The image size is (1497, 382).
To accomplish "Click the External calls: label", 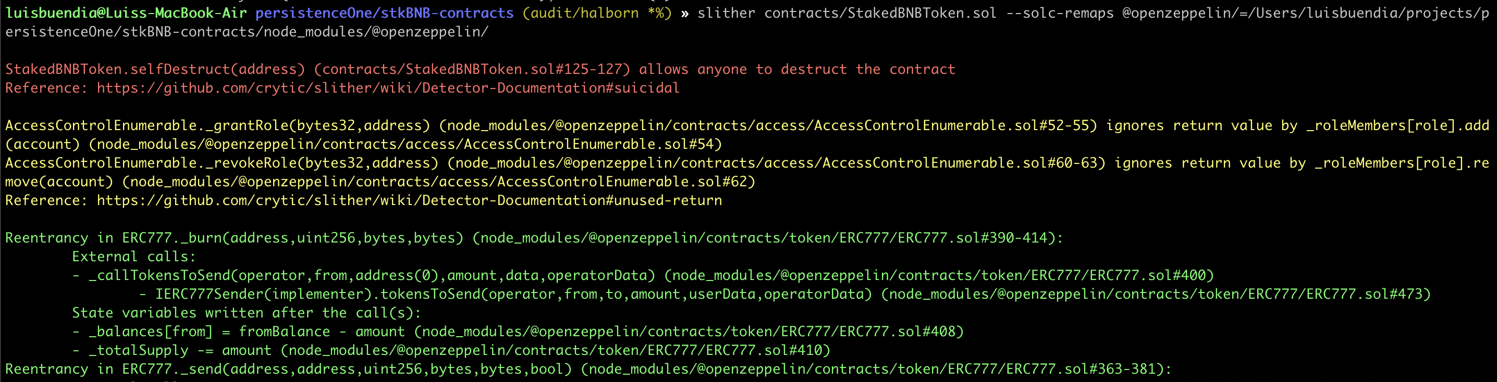I will click(x=134, y=257).
